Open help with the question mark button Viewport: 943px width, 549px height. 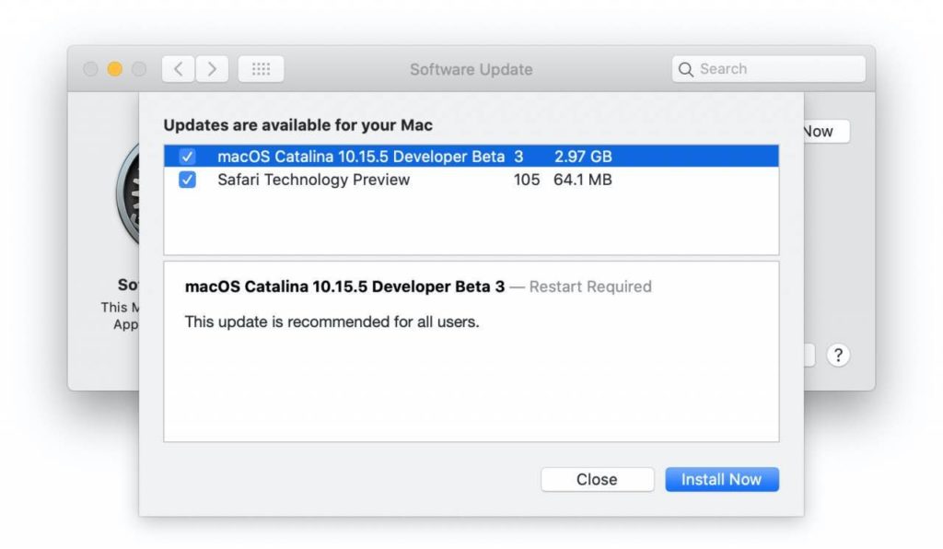pyautogui.click(x=837, y=356)
